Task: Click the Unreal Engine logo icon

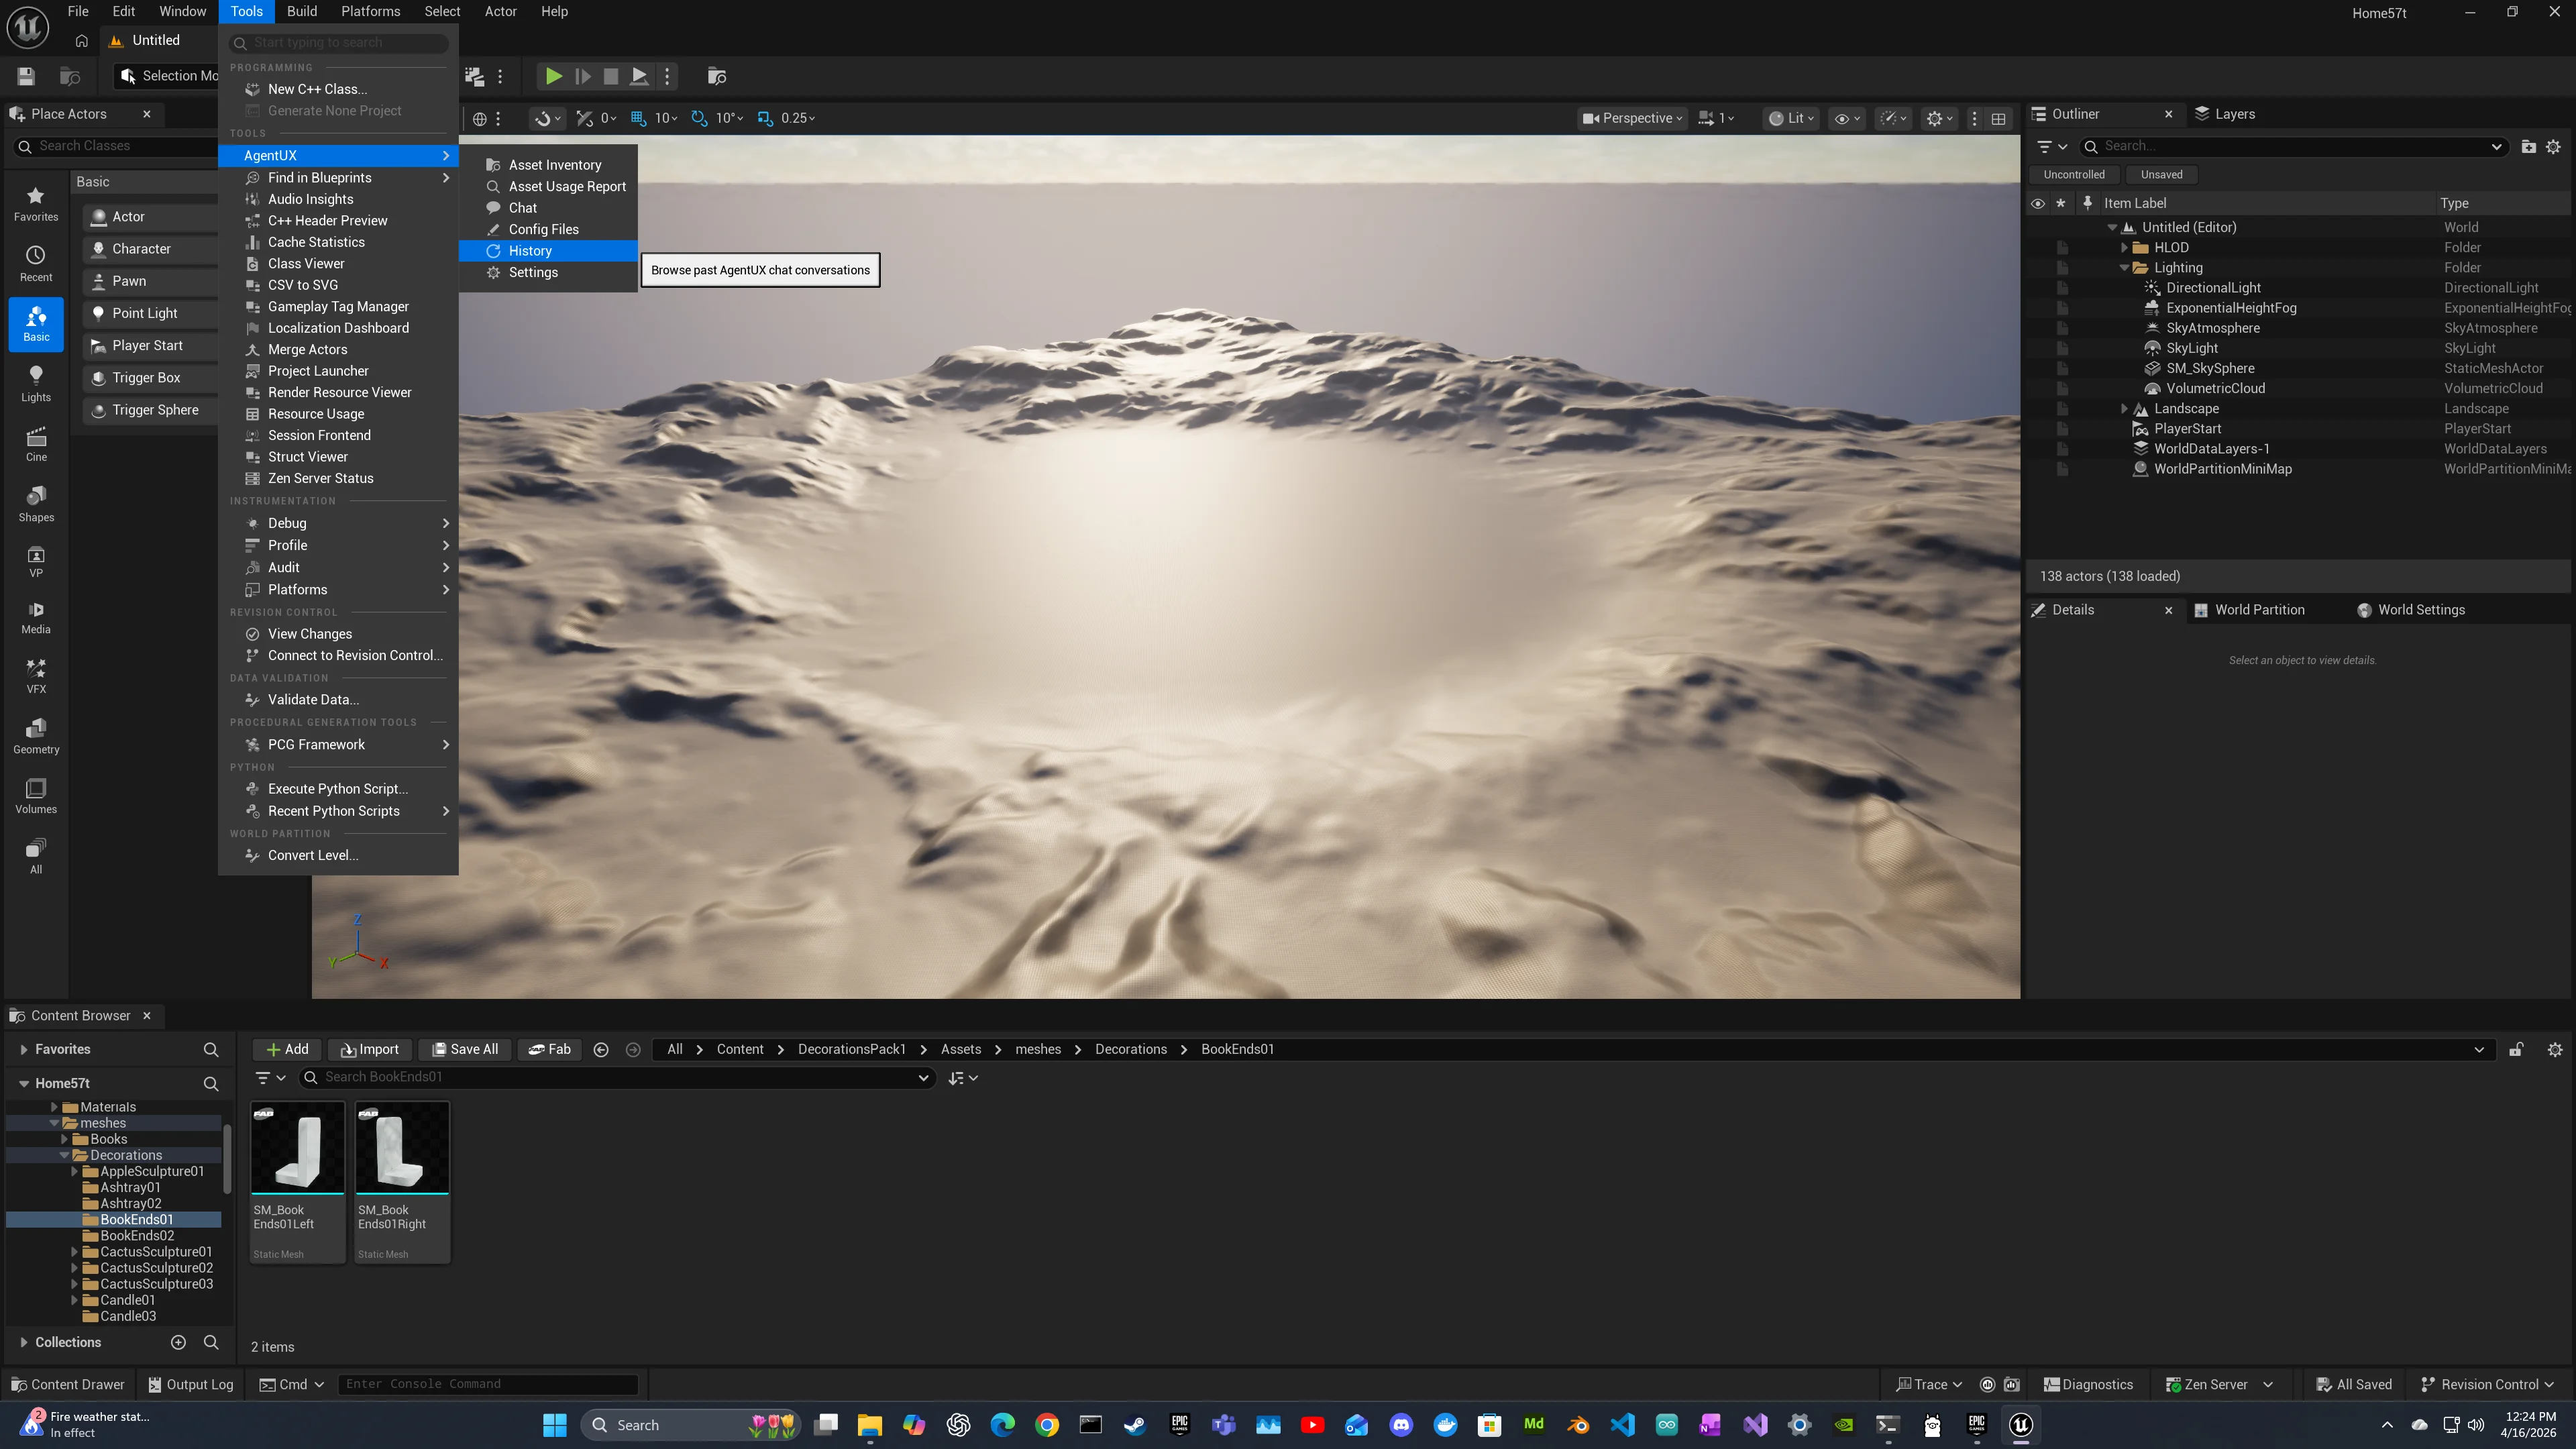Action: pyautogui.click(x=27, y=27)
